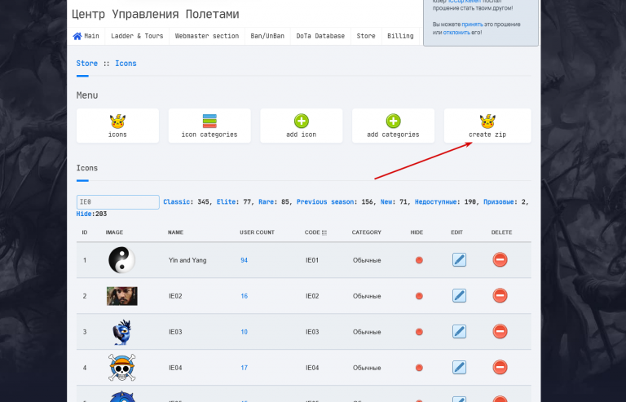Toggle hide for IE04 row
Image resolution: width=626 pixels, height=402 pixels.
[x=419, y=368]
